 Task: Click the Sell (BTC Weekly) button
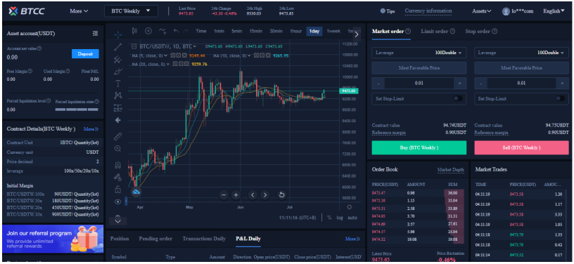[522, 147]
